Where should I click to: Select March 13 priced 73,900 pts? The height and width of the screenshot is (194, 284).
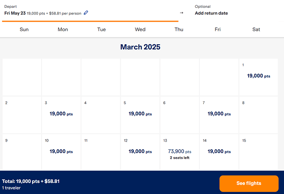pyautogui.click(x=180, y=152)
